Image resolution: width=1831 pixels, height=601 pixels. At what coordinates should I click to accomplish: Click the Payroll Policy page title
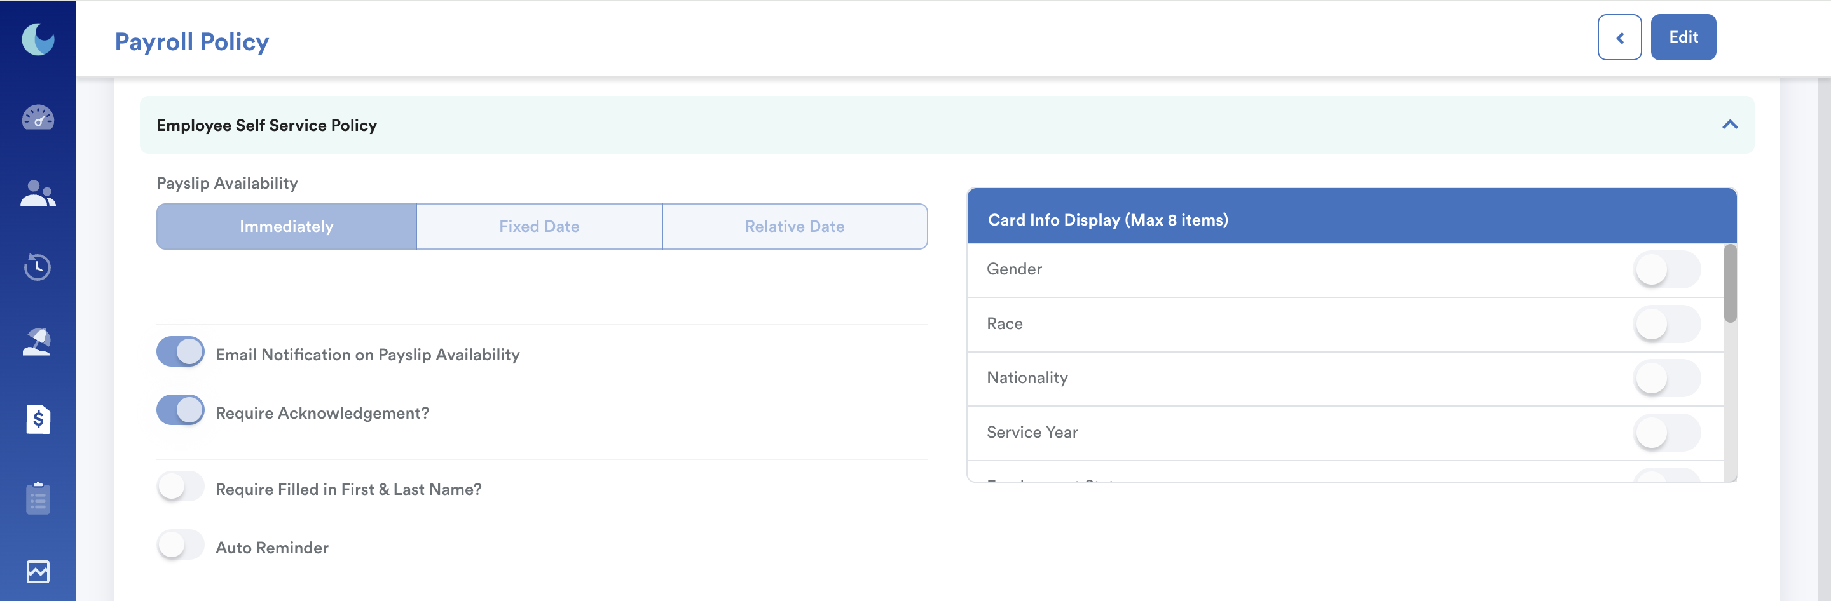[x=192, y=42]
